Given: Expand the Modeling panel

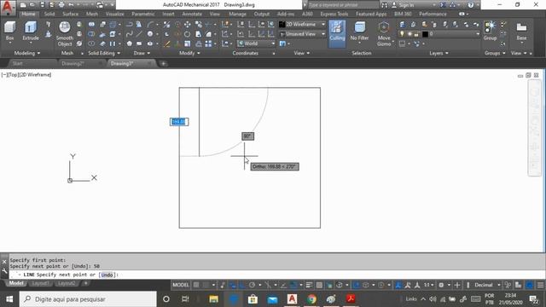Looking at the screenshot, I should coord(26,53).
